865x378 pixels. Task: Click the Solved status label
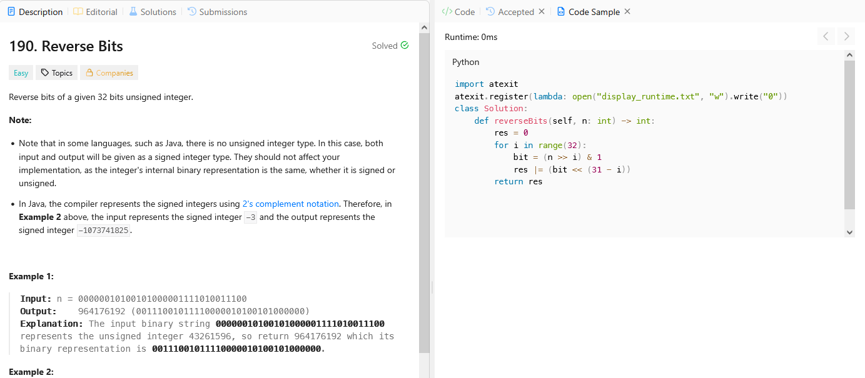385,46
